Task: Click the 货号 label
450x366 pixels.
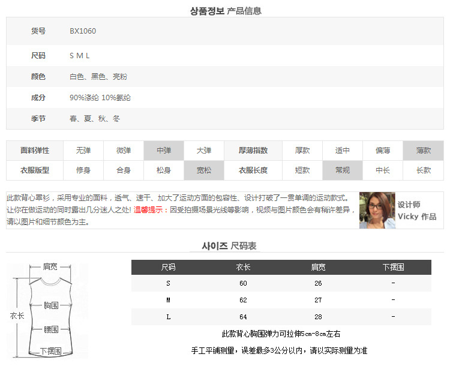Action: (x=38, y=31)
